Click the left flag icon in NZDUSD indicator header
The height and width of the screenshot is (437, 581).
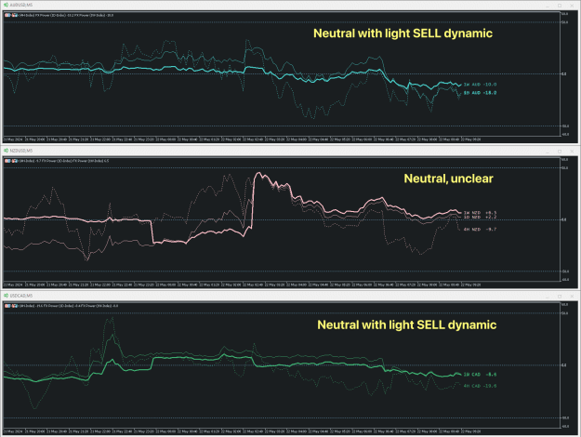tap(7, 161)
